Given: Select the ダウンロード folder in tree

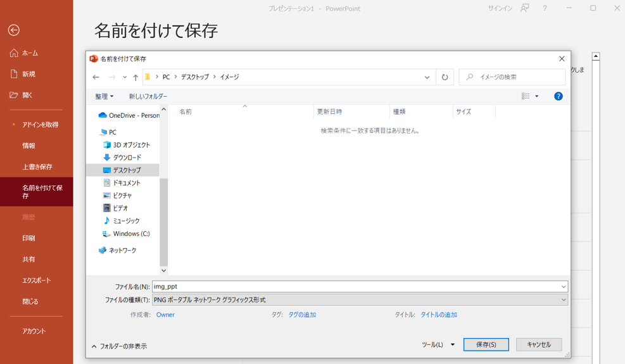Looking at the screenshot, I should [x=127, y=158].
